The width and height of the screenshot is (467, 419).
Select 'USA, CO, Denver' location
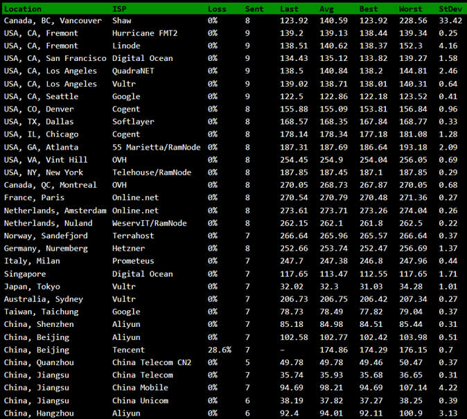point(39,109)
